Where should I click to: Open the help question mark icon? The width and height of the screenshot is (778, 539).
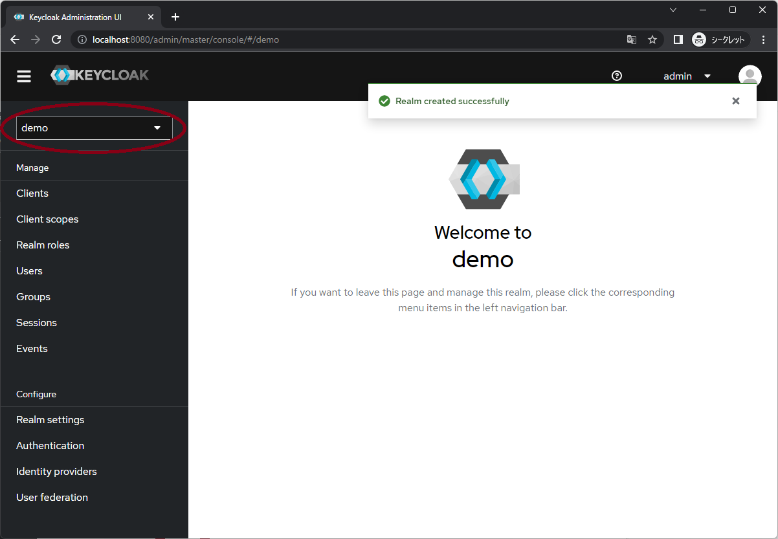tap(617, 76)
